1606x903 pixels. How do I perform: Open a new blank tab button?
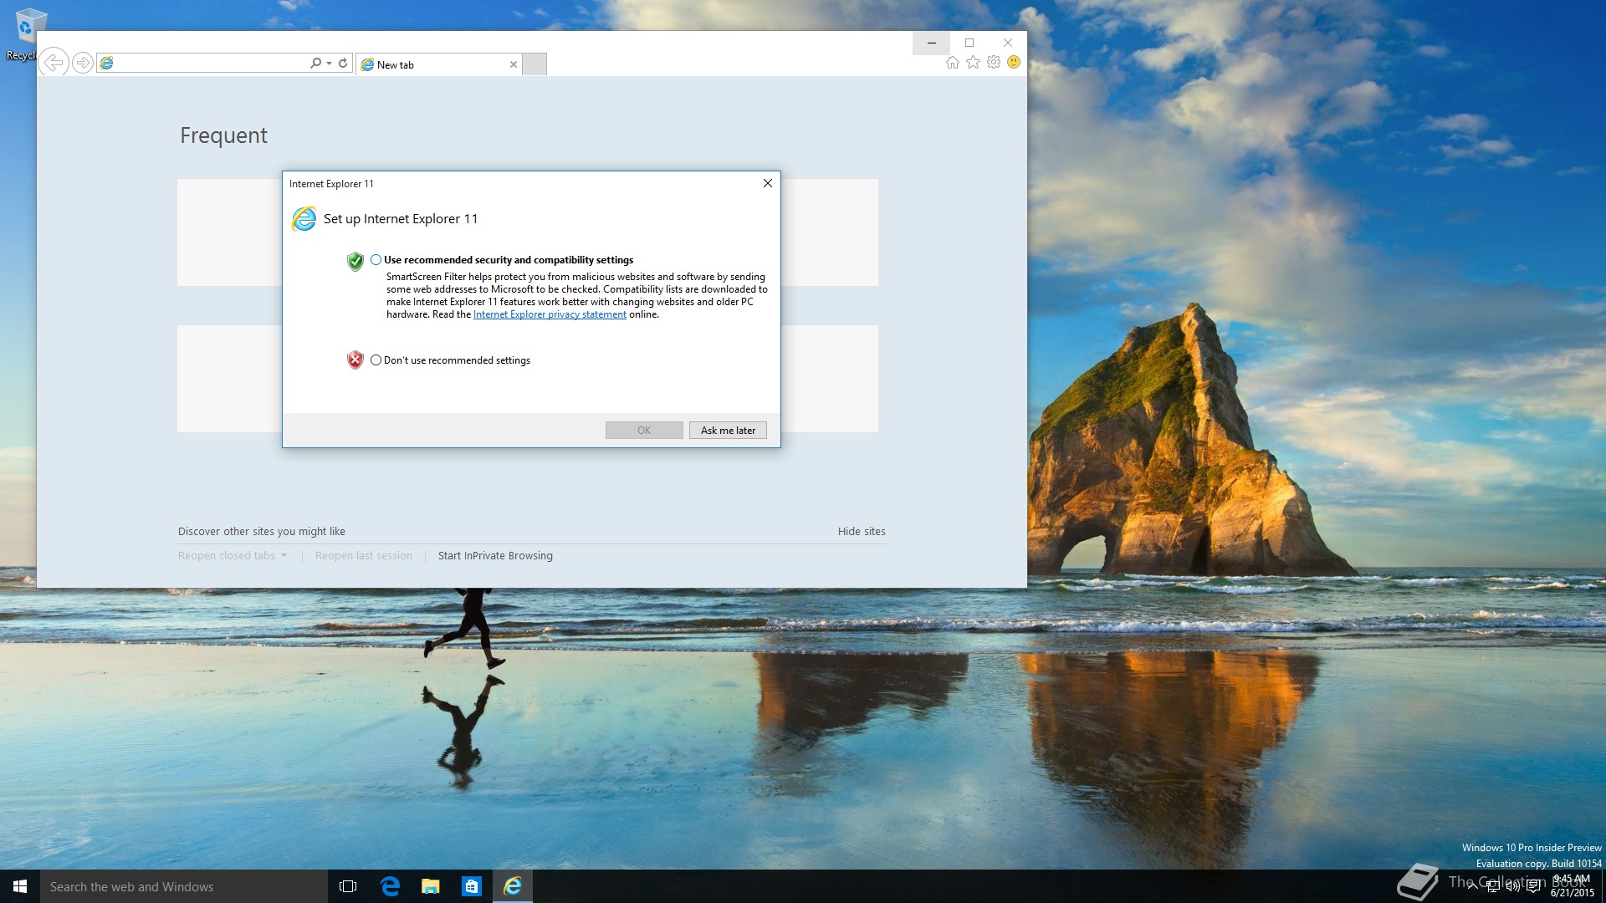pyautogui.click(x=534, y=64)
